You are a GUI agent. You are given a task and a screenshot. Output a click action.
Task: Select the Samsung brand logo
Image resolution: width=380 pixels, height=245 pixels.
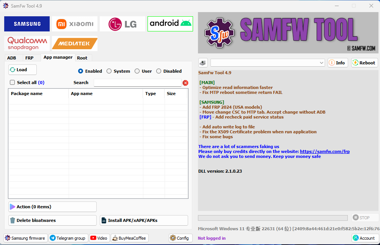[x=27, y=24]
